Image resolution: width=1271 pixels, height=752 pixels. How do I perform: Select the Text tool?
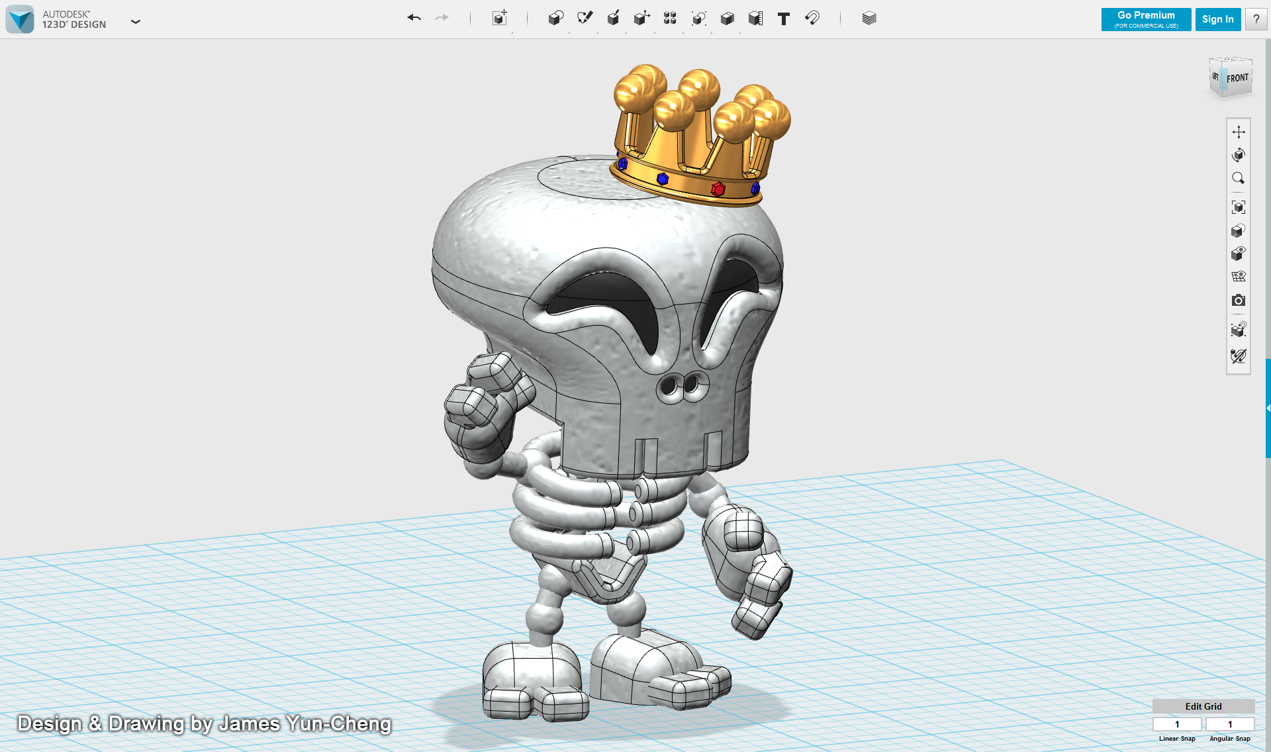coord(784,19)
